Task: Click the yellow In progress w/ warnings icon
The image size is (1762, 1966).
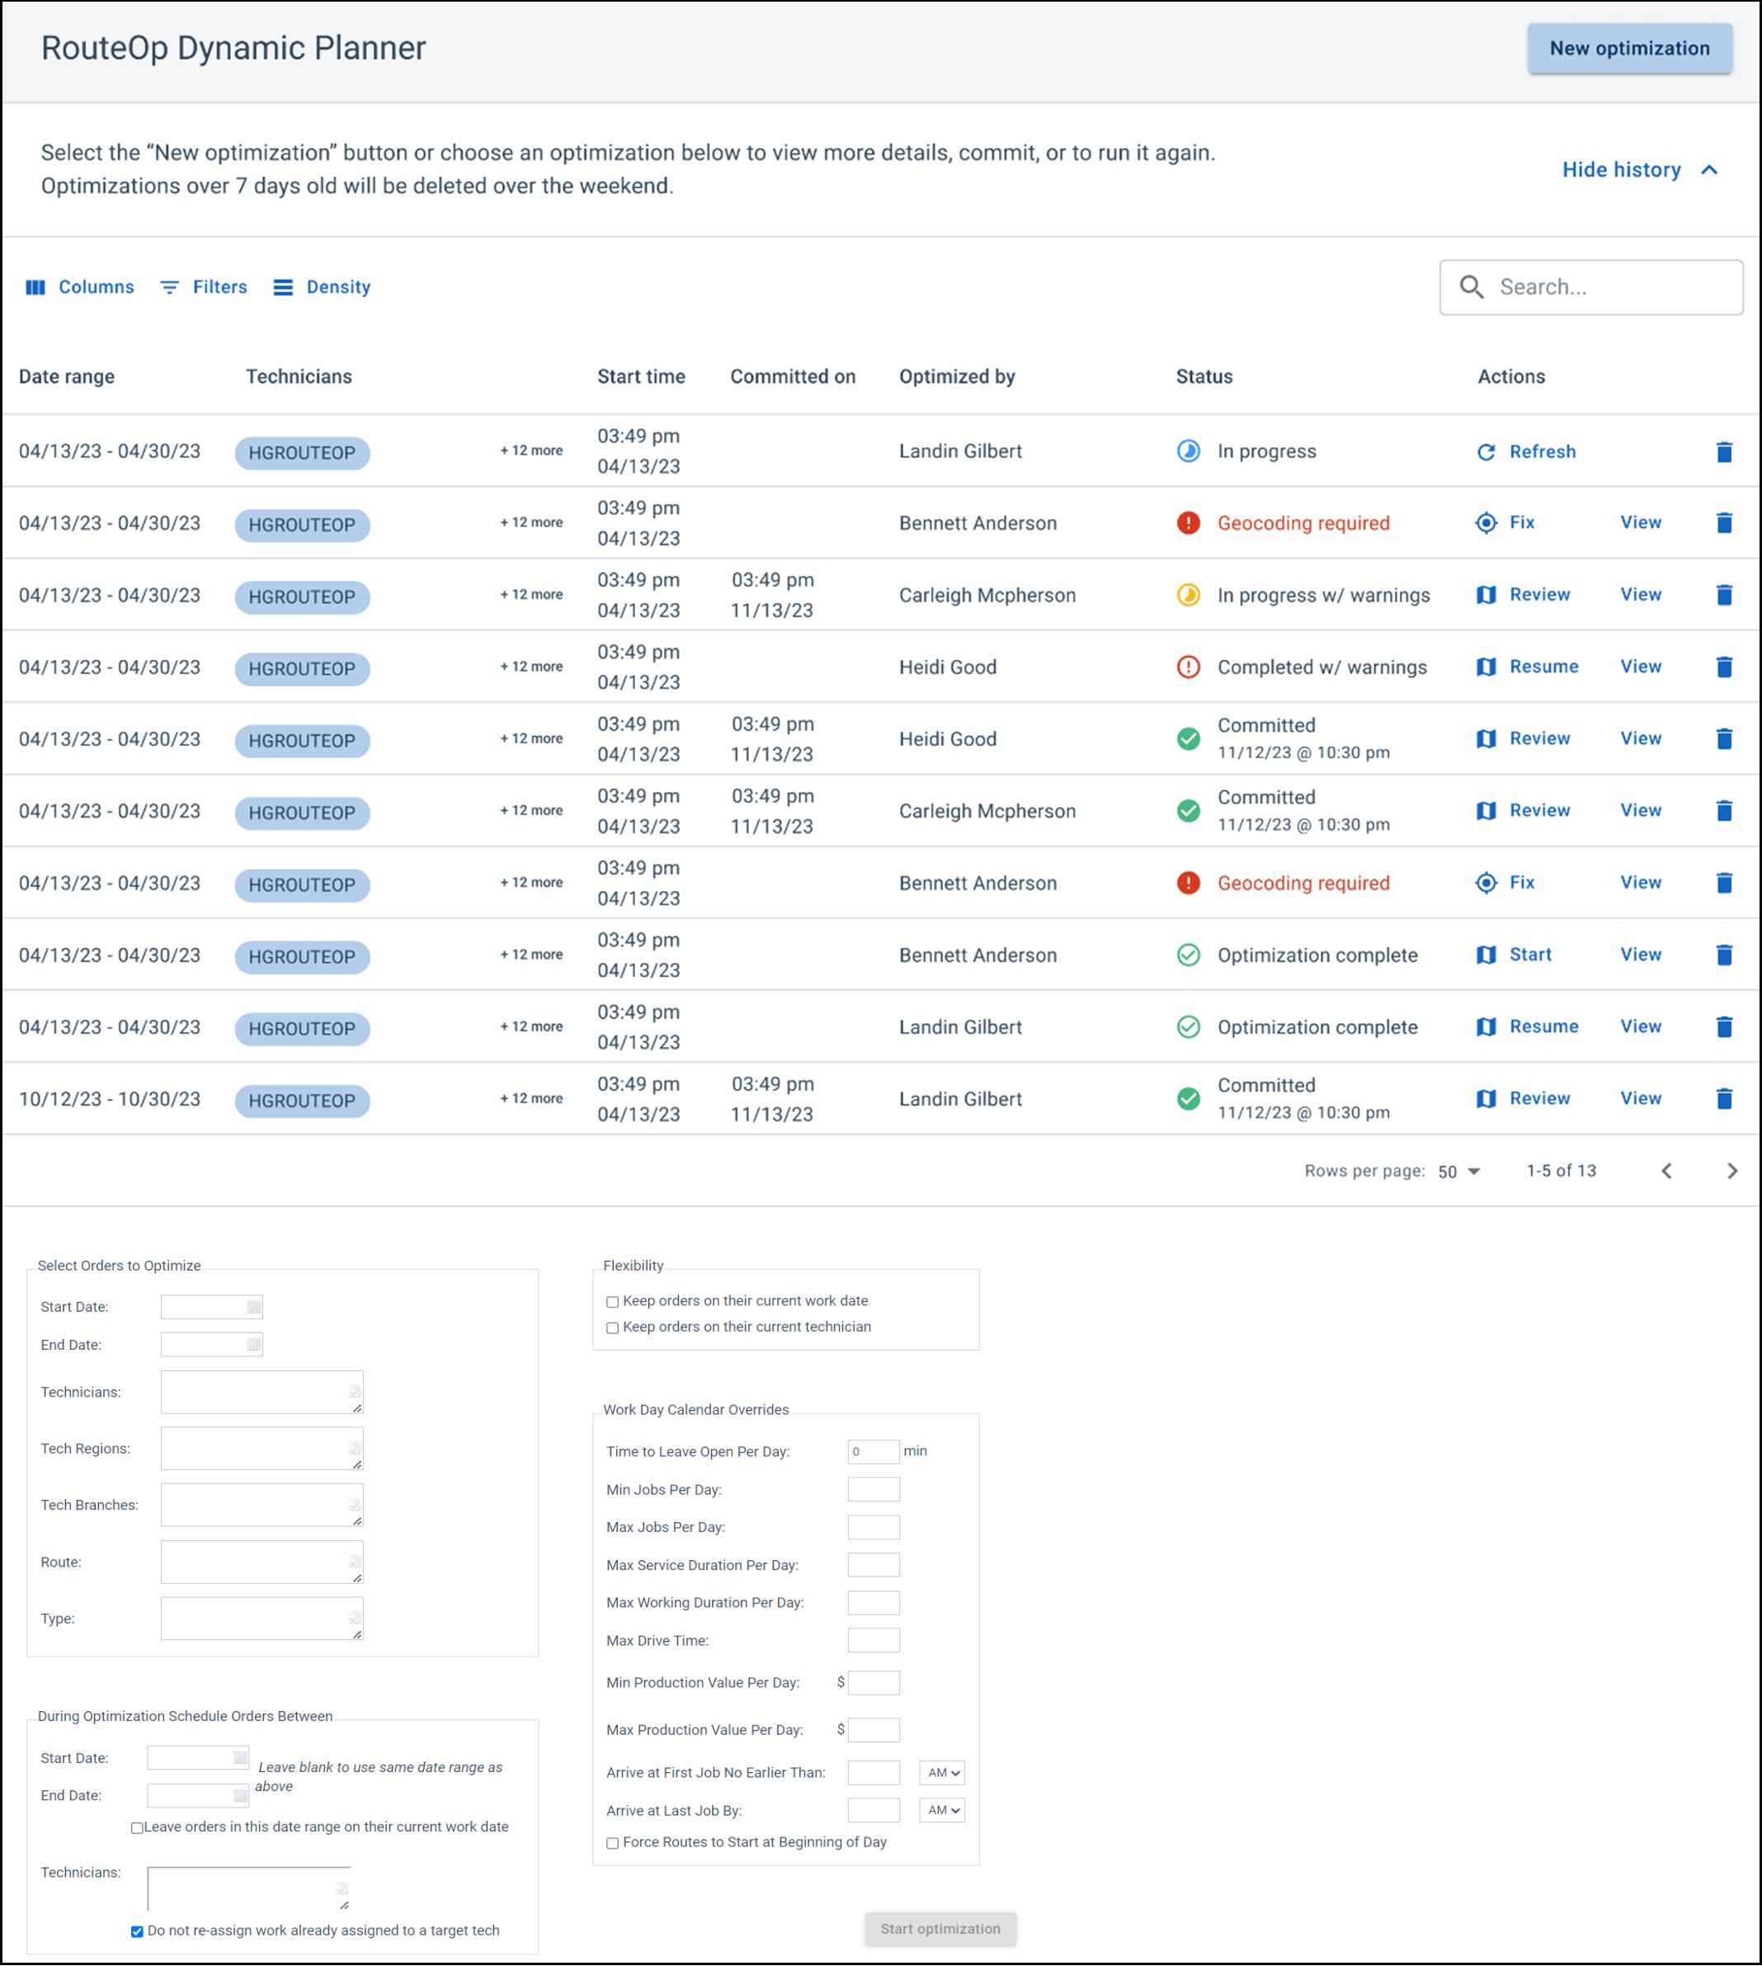Action: 1188,596
